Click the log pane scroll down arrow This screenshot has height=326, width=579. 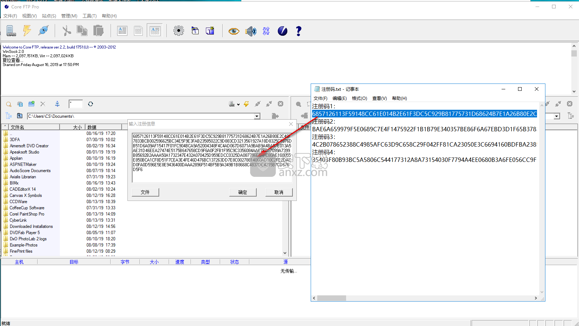coord(574,91)
